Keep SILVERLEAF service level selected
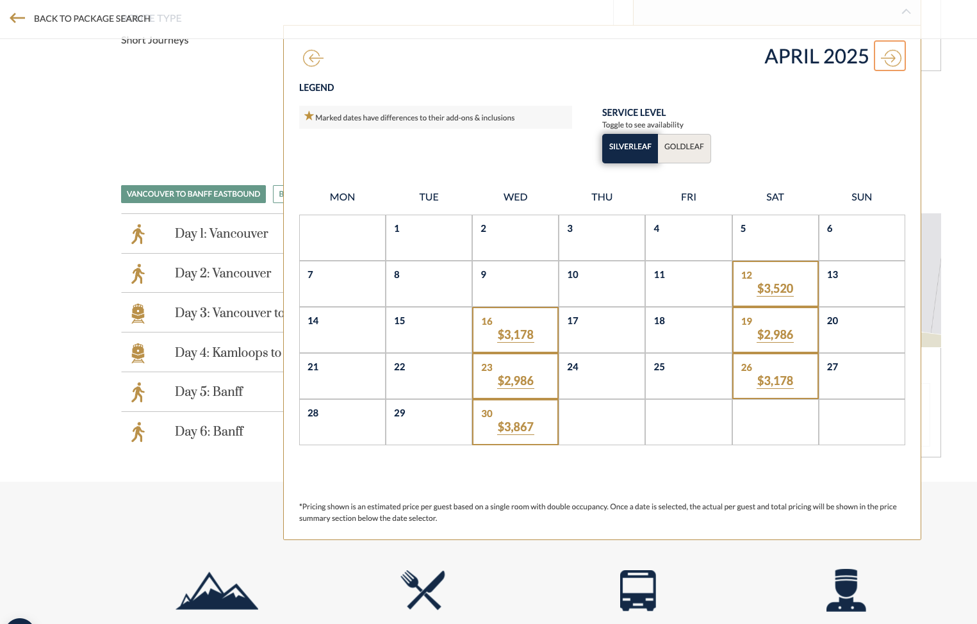 click(x=630, y=147)
